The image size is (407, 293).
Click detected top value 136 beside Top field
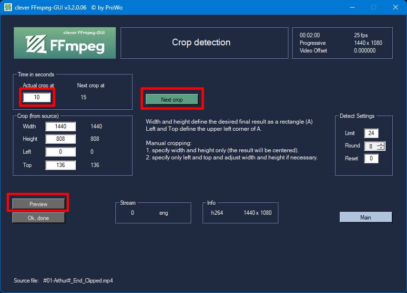pos(95,165)
